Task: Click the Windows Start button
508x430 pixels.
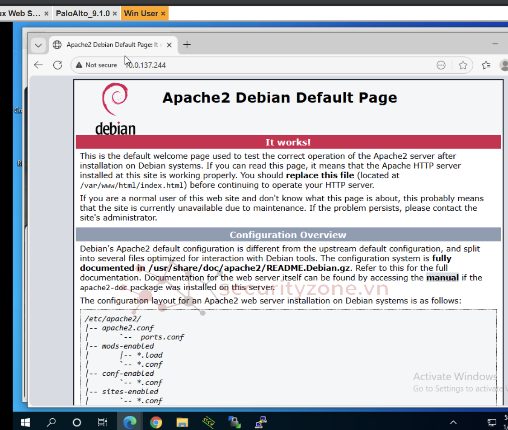Action: point(25,422)
